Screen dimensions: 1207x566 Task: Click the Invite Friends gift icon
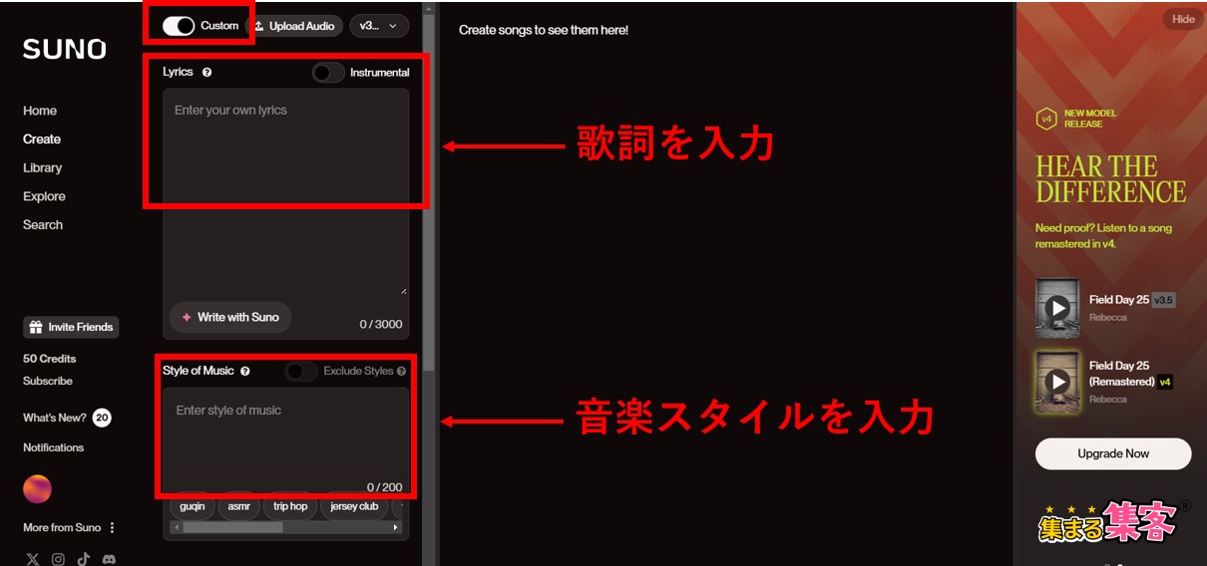click(36, 327)
